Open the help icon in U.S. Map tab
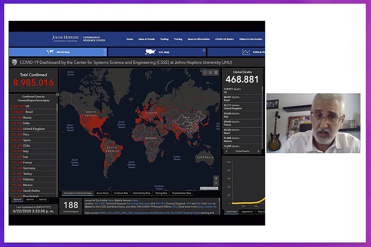The width and height of the screenshot is (371, 247). click(x=204, y=50)
